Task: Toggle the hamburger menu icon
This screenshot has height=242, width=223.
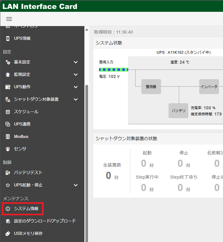Action: (9, 19)
